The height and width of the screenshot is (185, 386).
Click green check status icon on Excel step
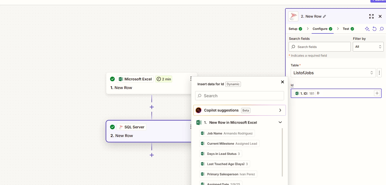coord(112,79)
